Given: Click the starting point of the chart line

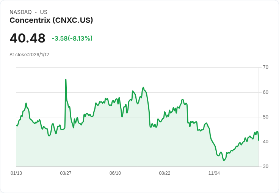Looking at the screenshot, I should pos(17,125).
